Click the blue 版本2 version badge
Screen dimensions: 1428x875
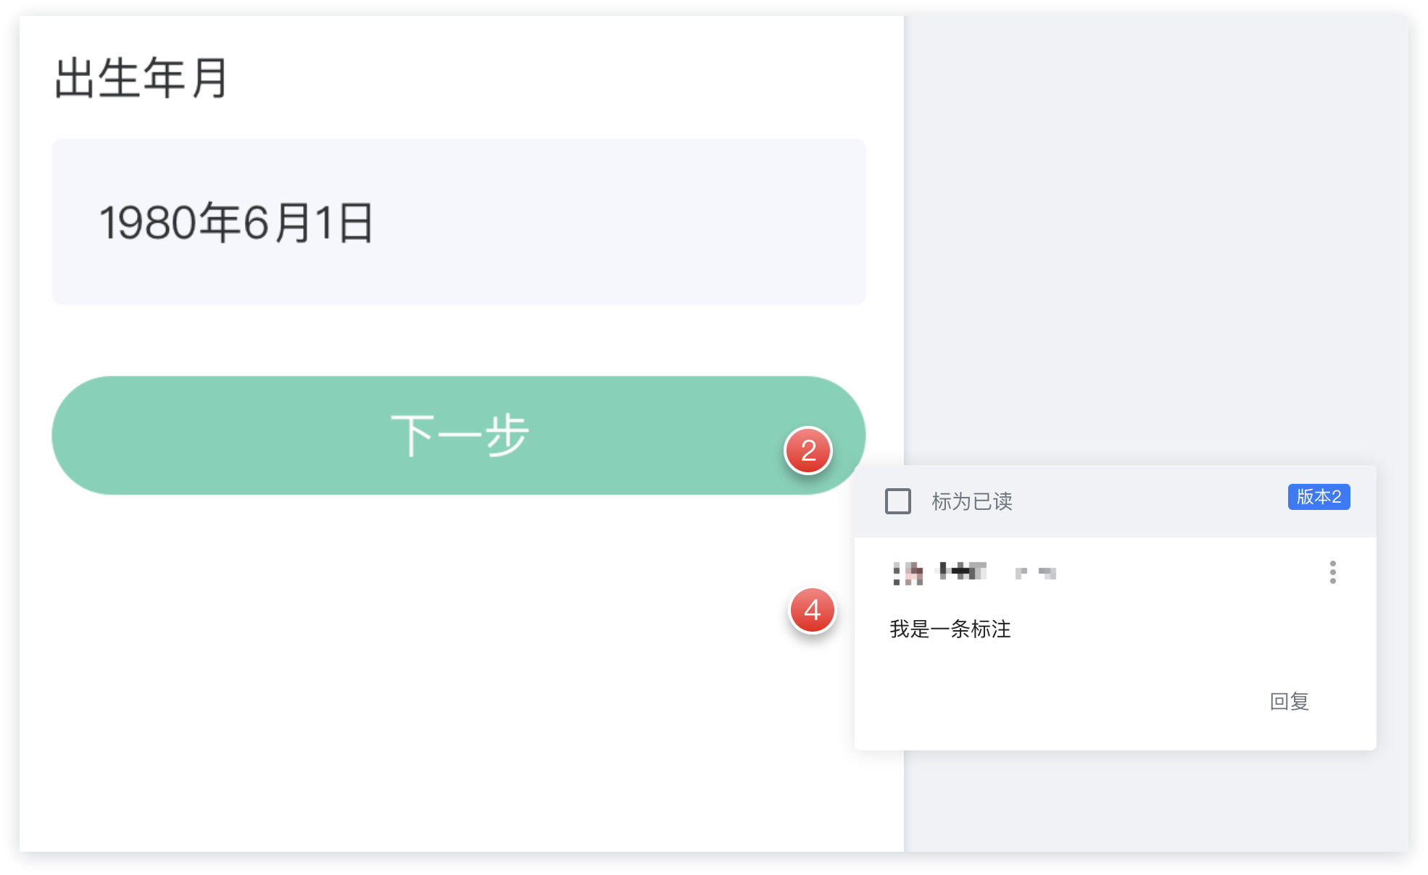coord(1319,497)
